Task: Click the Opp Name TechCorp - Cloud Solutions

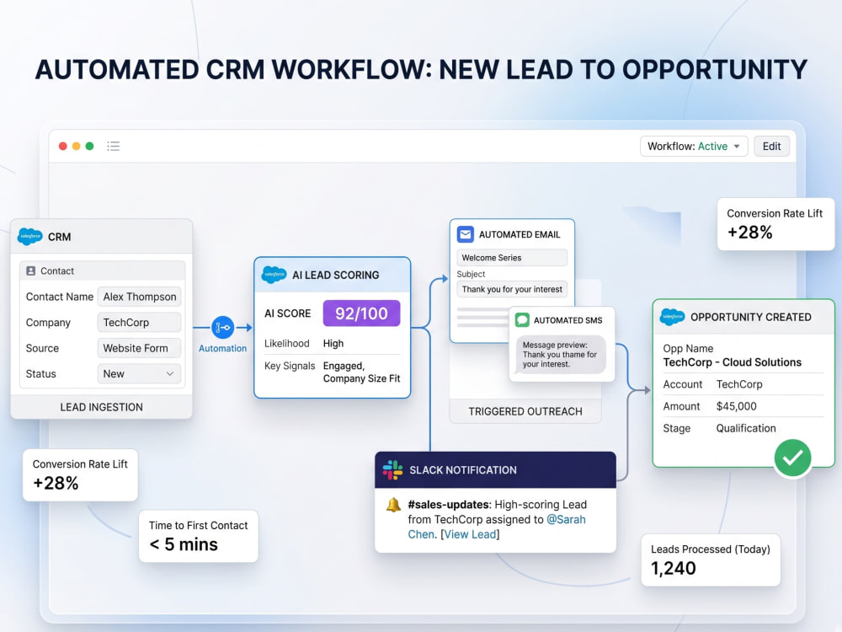Action: [732, 362]
